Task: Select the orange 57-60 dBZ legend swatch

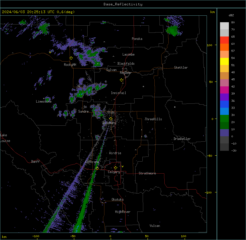Action: click(x=224, y=47)
